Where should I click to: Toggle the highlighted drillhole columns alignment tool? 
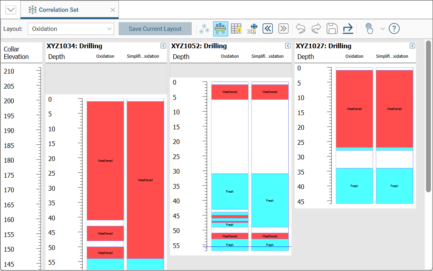(221, 28)
